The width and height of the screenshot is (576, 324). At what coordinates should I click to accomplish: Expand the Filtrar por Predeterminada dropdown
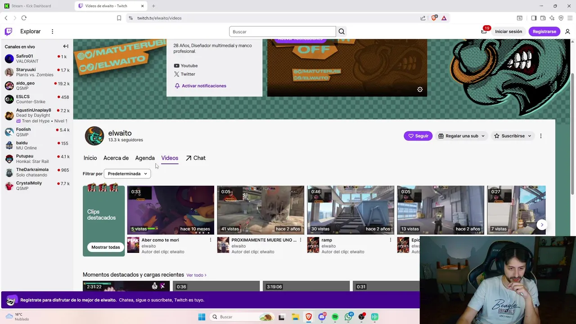pyautogui.click(x=127, y=174)
